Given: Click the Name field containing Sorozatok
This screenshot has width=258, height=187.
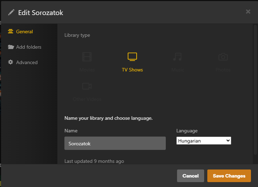Looking at the screenshot, I should coord(115,143).
